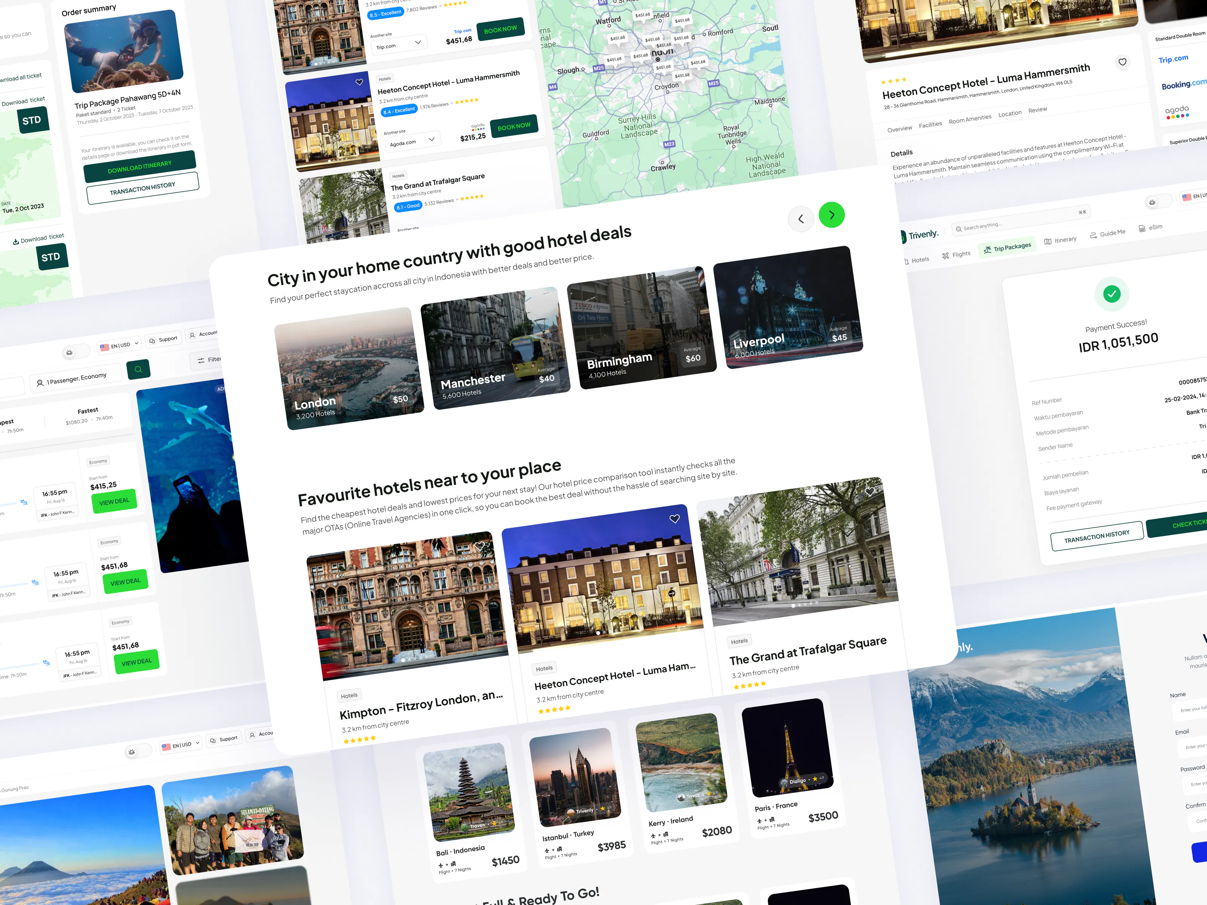Favourite the Kimpton – Fitzroy London card with the heart
Screen dimensions: 1207x905
click(x=479, y=546)
